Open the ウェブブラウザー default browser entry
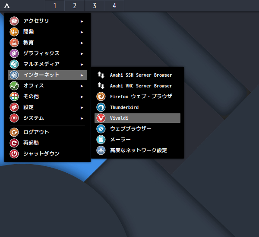259x237 pixels. pyautogui.click(x=137, y=129)
